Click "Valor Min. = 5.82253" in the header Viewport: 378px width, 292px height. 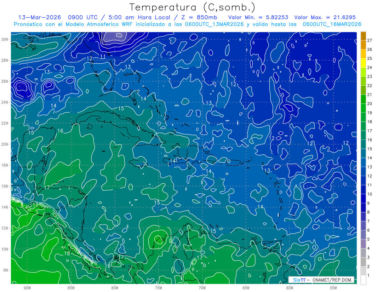pyautogui.click(x=259, y=17)
